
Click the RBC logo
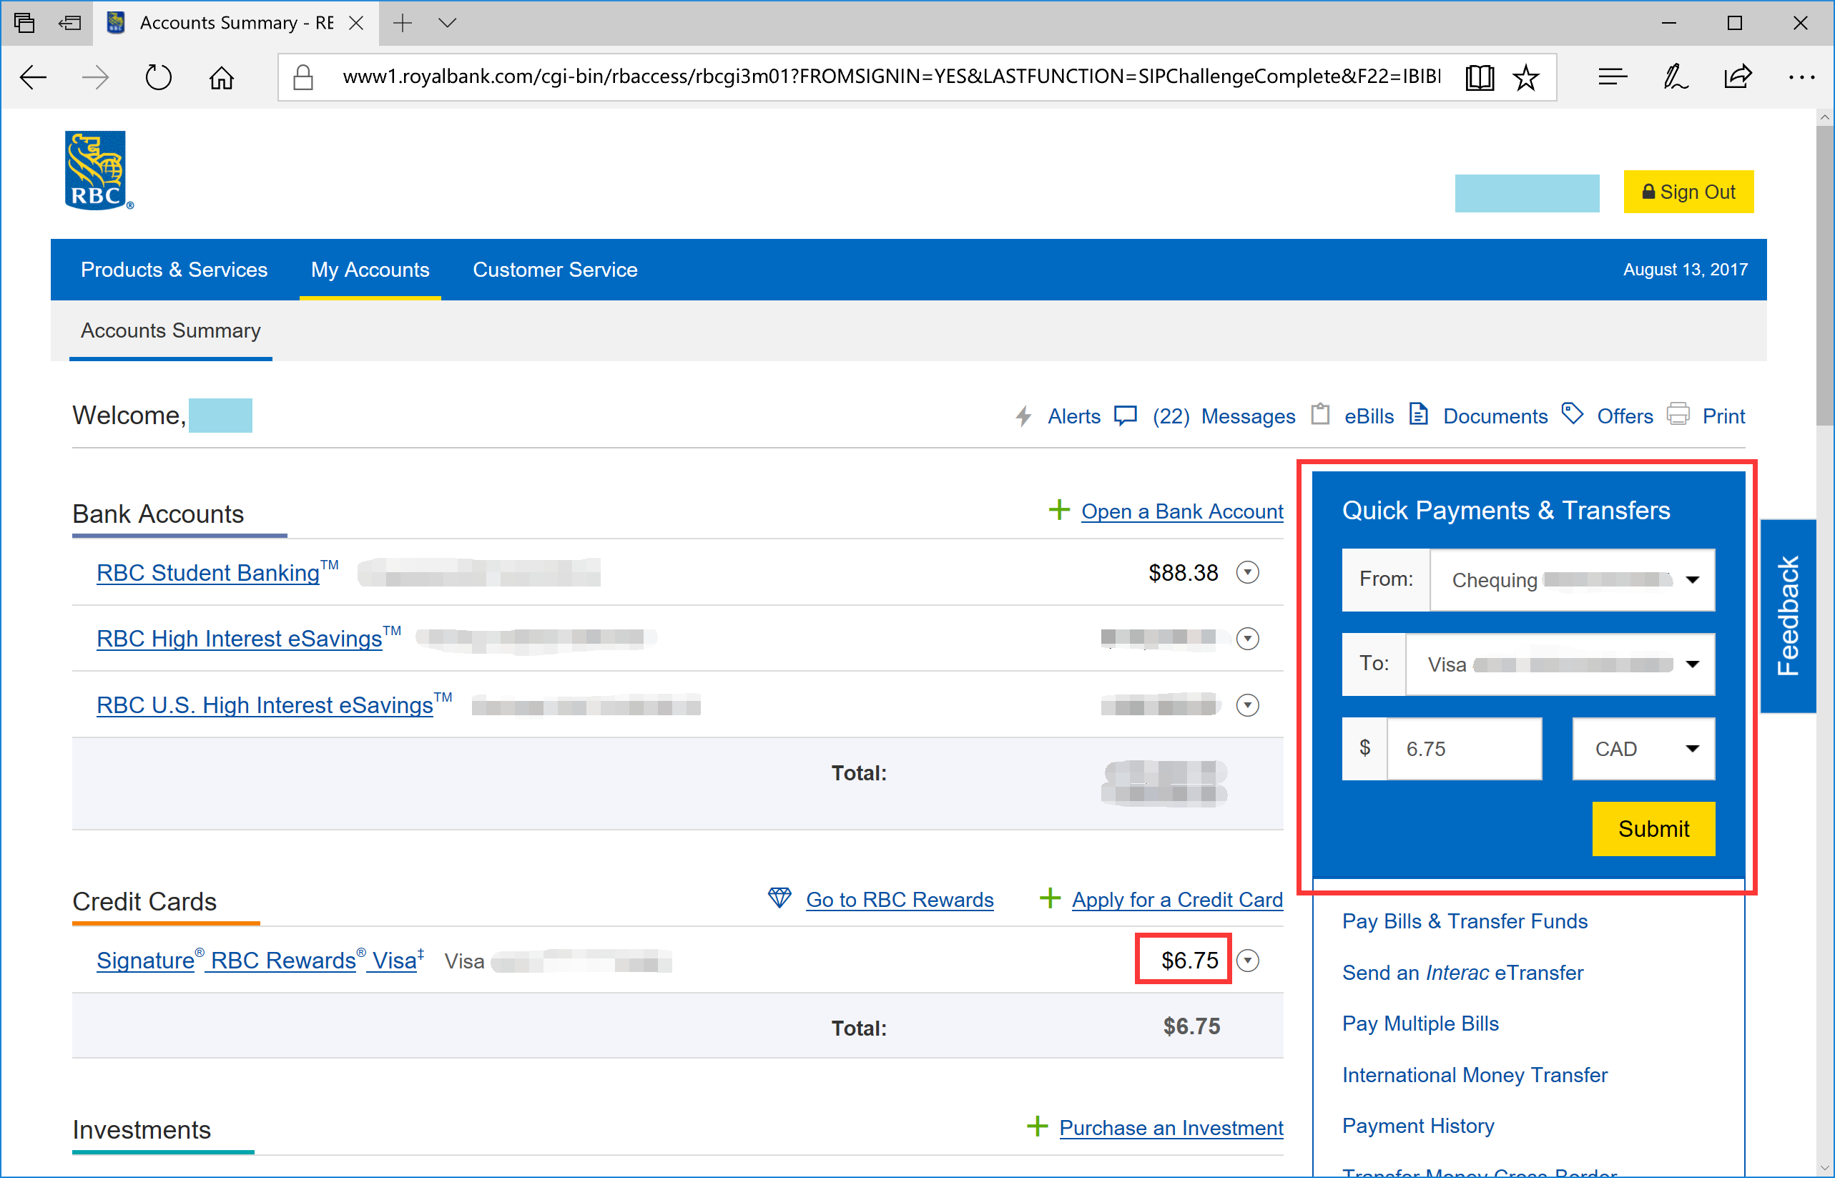coord(98,170)
